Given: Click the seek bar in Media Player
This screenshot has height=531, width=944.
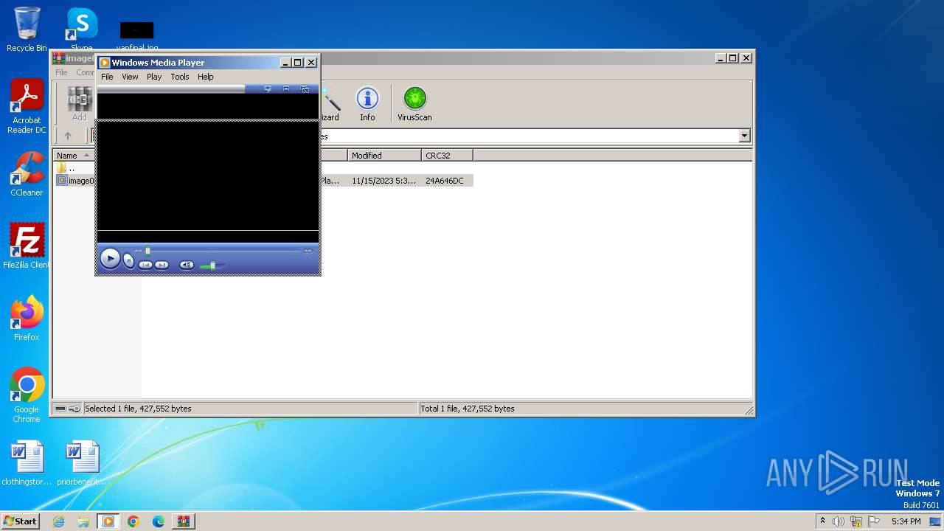Looking at the screenshot, I should point(223,251).
